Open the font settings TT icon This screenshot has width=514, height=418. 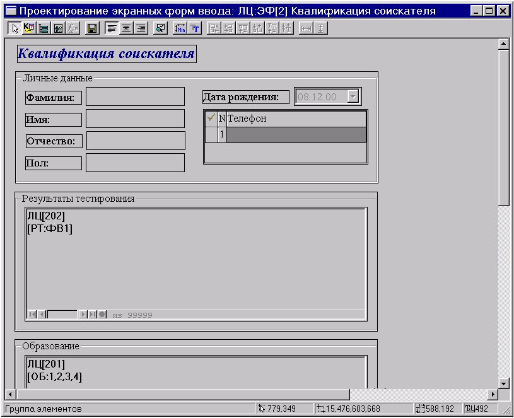pyautogui.click(x=195, y=28)
